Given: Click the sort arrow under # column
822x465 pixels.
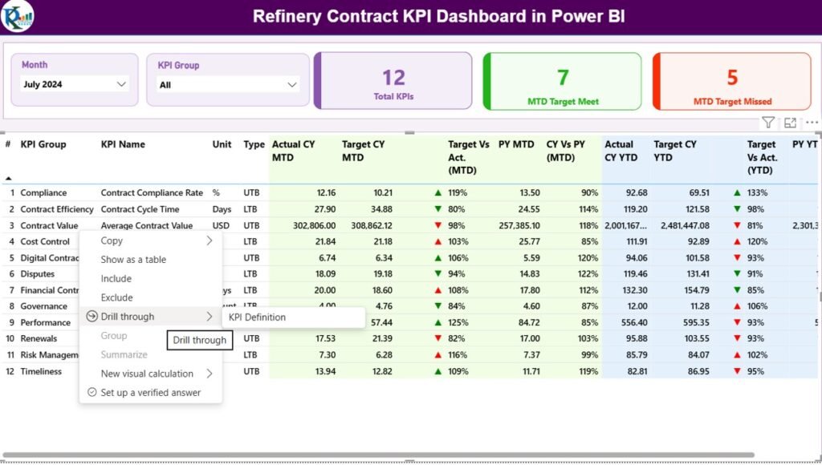Looking at the screenshot, I should 8,179.
